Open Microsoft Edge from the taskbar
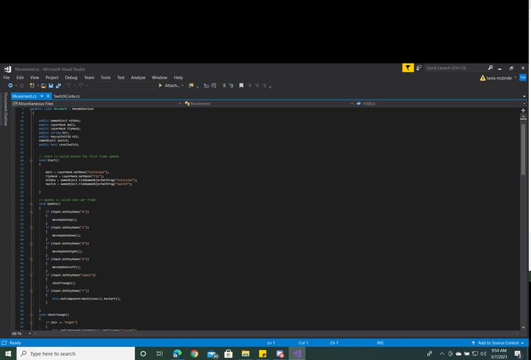Viewport: 531px width, 360px height. click(177, 353)
